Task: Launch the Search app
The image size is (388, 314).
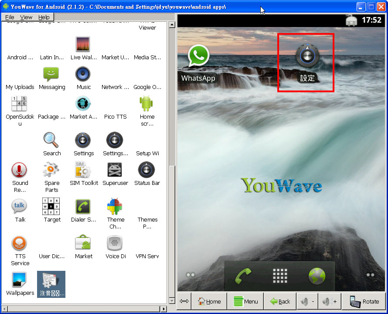Action: point(51,140)
